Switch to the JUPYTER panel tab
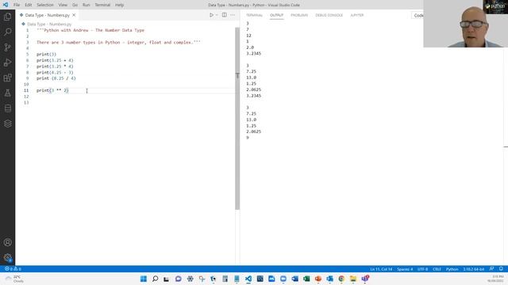 tap(356, 15)
